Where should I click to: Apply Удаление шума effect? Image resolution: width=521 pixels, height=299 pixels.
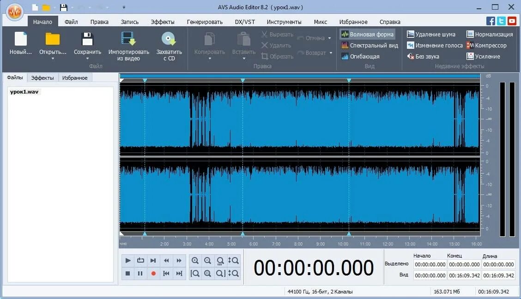pos(431,34)
